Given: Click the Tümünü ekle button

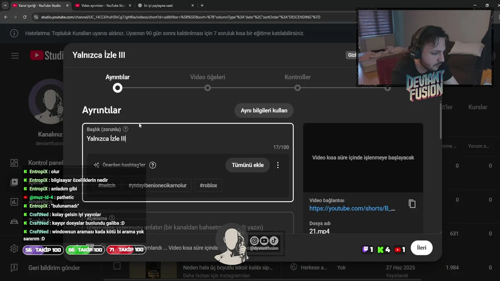Looking at the screenshot, I should coord(248,165).
